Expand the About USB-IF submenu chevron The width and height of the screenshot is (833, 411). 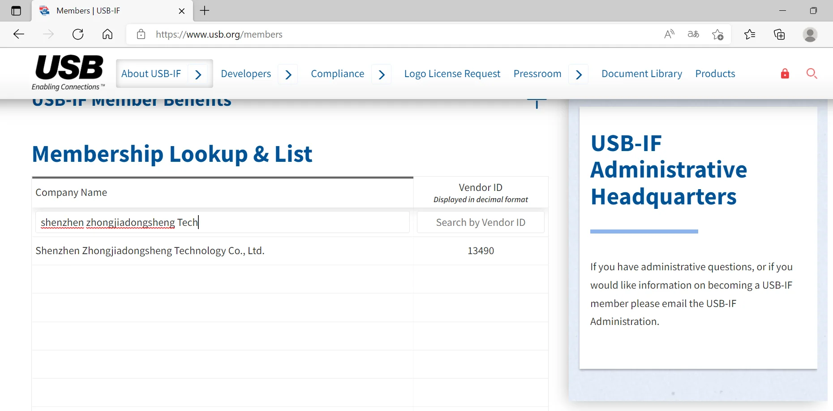[x=198, y=74]
